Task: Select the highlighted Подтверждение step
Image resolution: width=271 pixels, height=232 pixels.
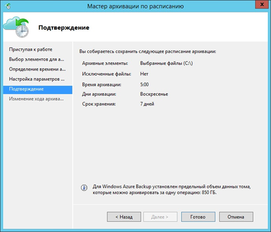Action: (38, 90)
